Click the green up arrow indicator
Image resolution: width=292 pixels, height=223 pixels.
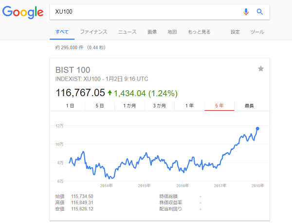click(x=109, y=93)
